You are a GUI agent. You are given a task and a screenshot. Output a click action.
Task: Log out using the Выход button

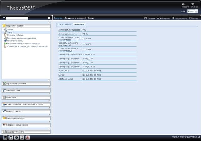point(193,18)
